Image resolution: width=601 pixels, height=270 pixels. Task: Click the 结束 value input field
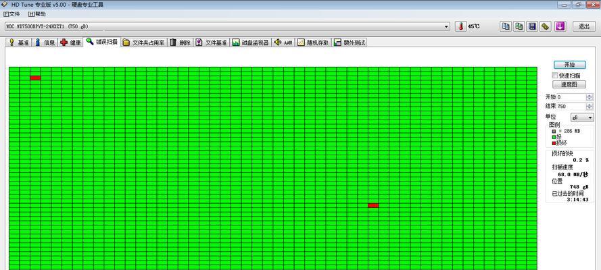[x=571, y=107]
